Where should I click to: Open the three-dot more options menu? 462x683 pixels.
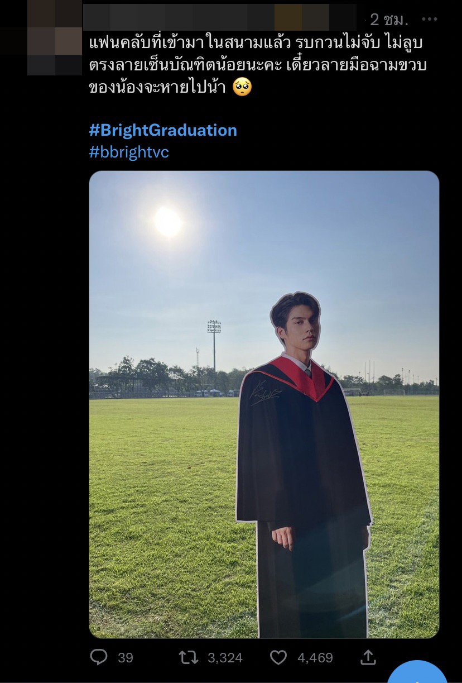pyautogui.click(x=430, y=19)
